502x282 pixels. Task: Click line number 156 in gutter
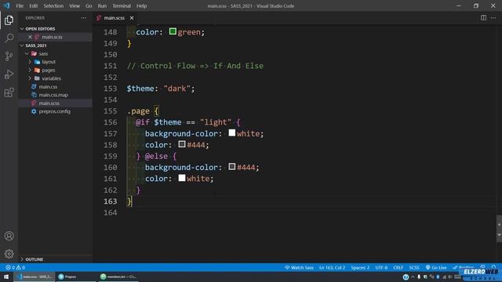pyautogui.click(x=110, y=122)
